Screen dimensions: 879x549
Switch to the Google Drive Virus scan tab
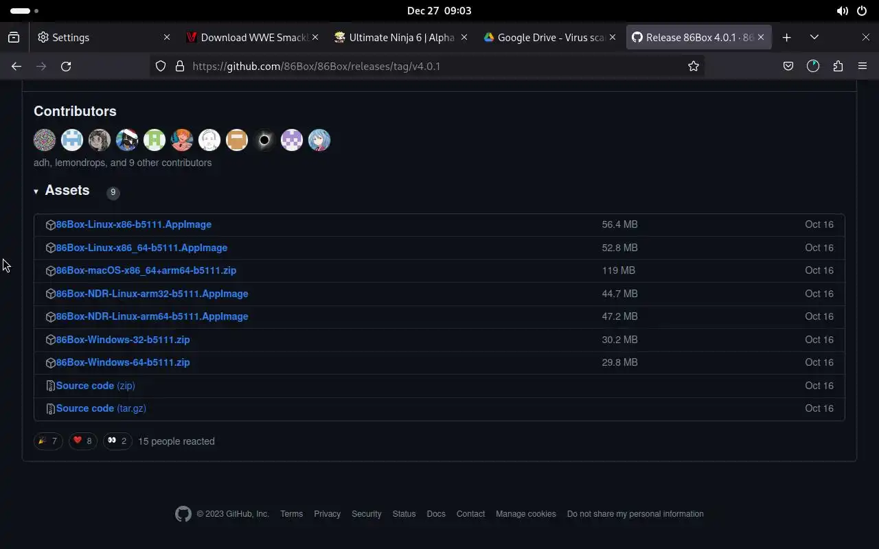tap(549, 37)
